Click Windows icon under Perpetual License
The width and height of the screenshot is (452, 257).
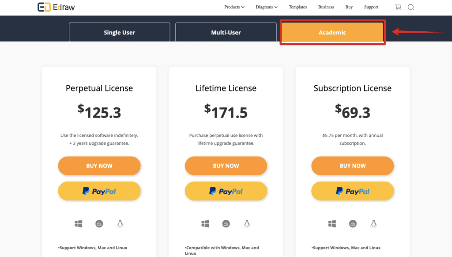tap(79, 223)
